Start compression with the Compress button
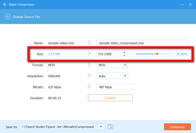Viewport: 196px width, 133px height. [x=178, y=127]
